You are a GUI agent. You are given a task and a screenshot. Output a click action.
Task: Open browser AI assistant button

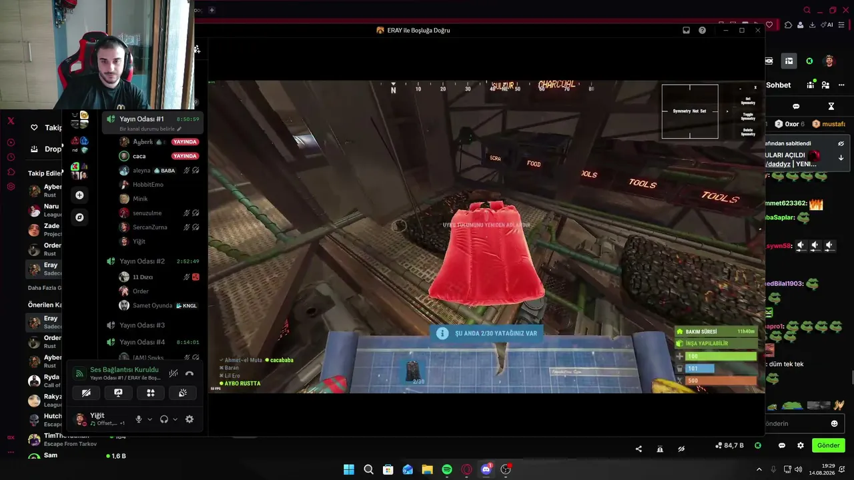[x=828, y=25]
